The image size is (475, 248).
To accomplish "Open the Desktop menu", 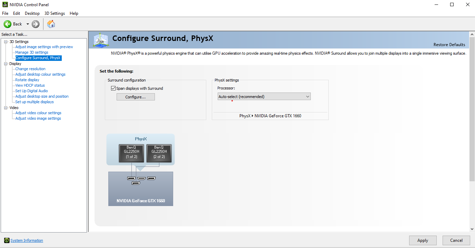I will tap(32, 13).
